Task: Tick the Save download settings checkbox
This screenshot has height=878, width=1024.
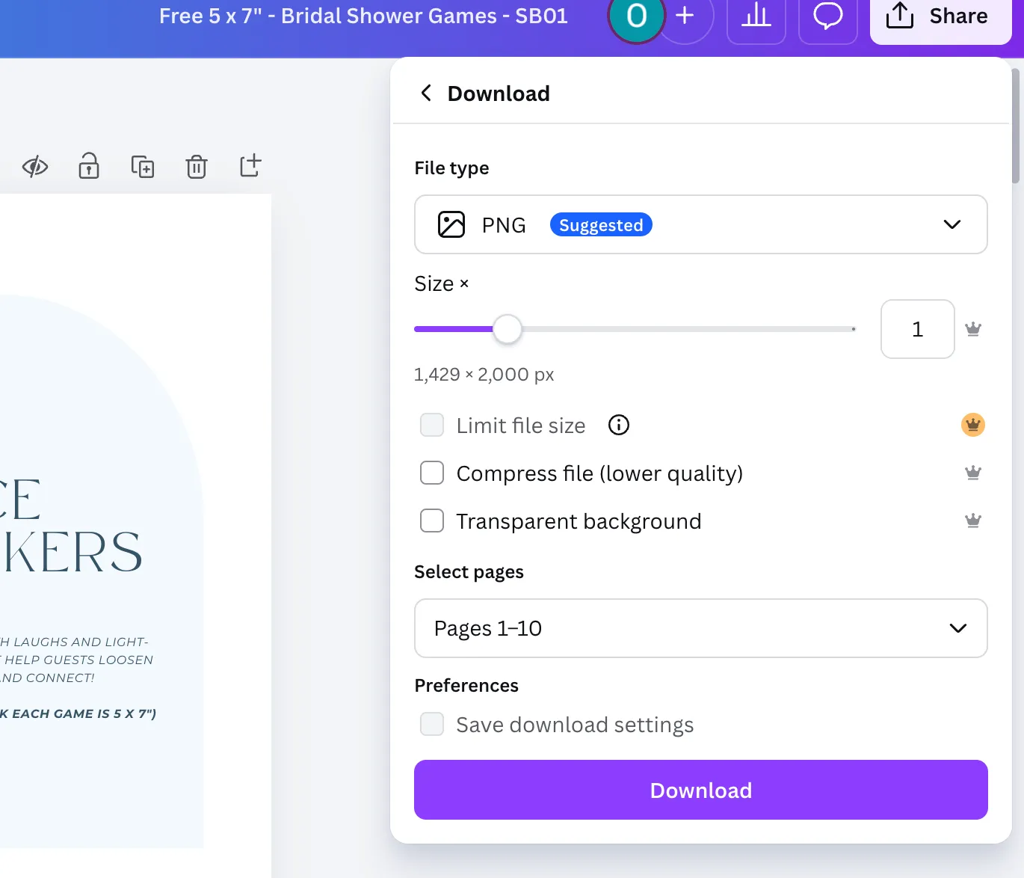Action: 432,724
